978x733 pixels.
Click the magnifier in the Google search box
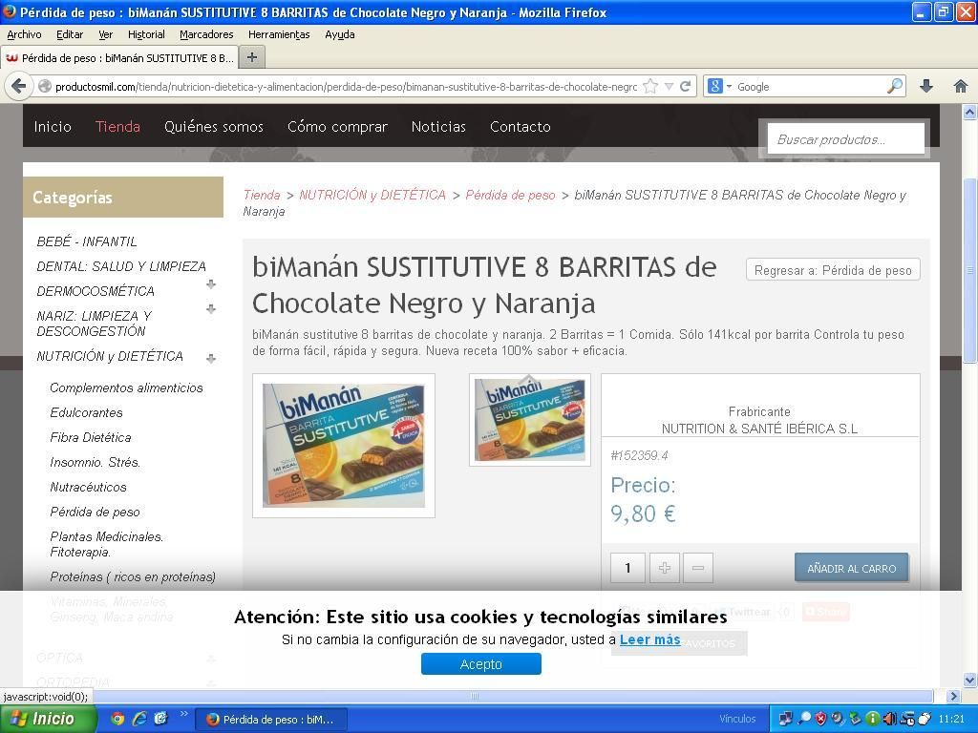(895, 87)
